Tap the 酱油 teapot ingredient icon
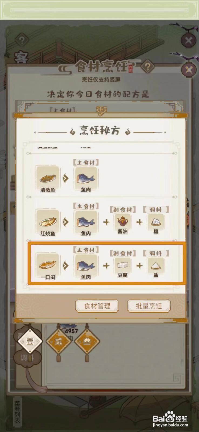Viewport: 199px width, 432px height. 123,221
